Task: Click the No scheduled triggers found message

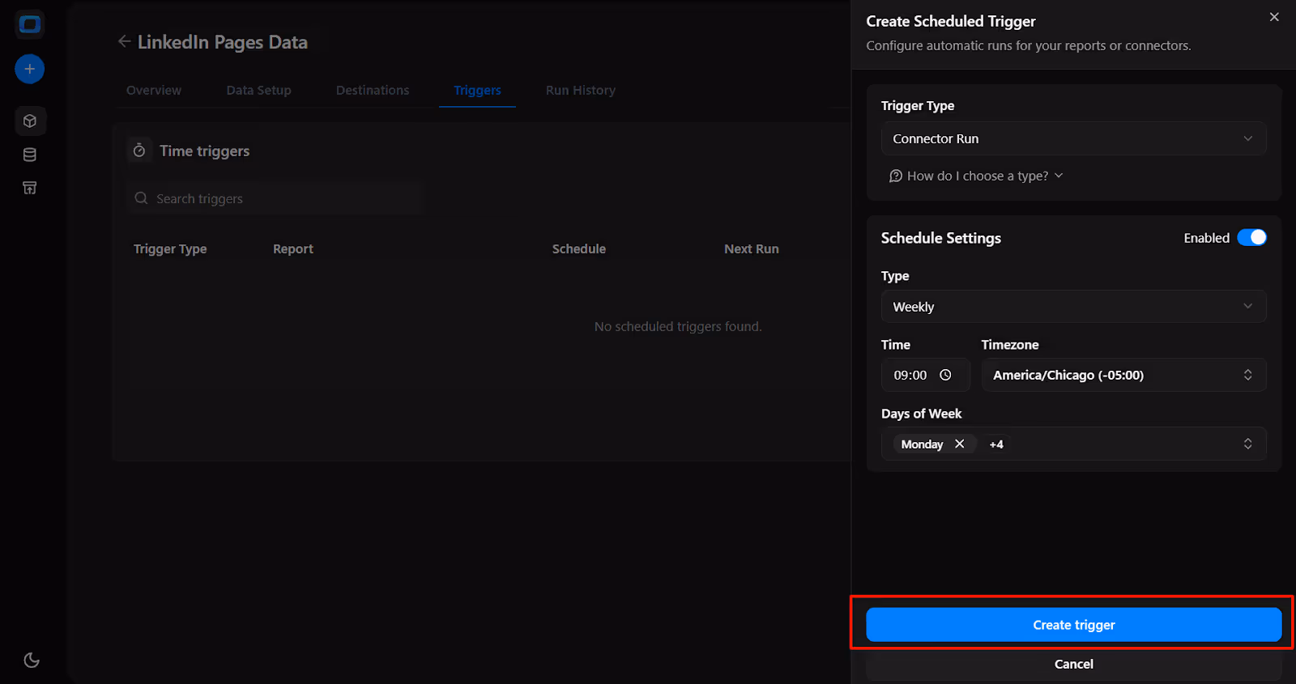Action: [678, 326]
